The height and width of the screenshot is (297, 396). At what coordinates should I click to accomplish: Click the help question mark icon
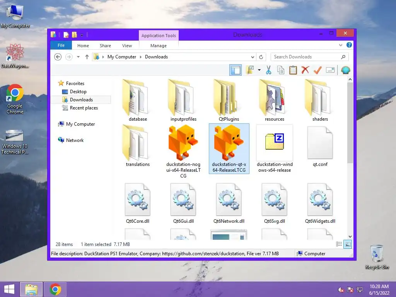[x=349, y=45]
